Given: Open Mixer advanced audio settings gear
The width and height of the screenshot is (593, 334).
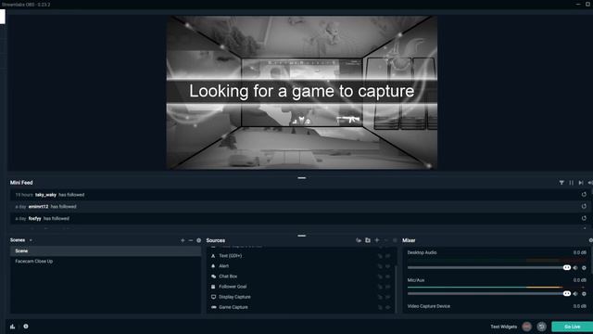Looking at the screenshot, I should (591, 240).
